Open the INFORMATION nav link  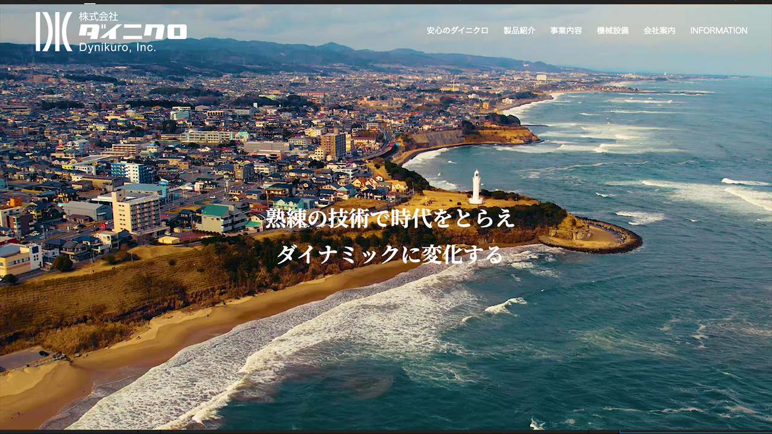click(718, 31)
